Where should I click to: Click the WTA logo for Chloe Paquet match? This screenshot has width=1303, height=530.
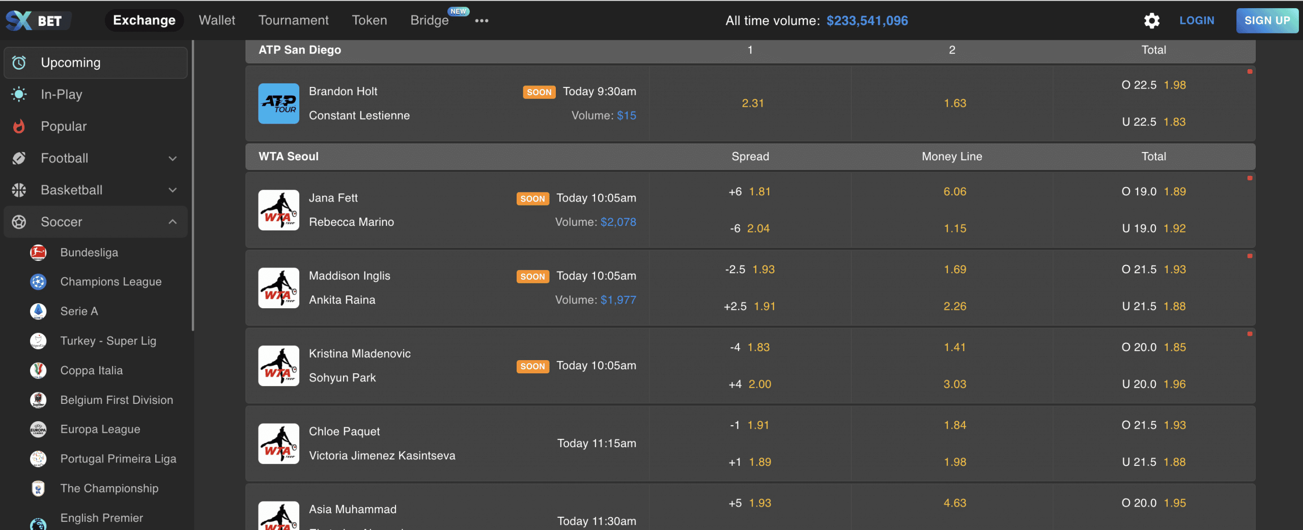278,444
